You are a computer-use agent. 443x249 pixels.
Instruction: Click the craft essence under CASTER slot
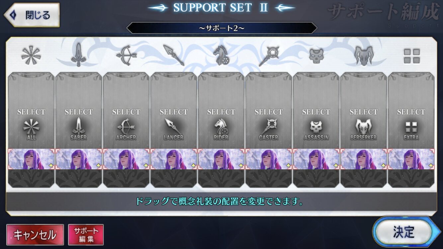point(269,159)
